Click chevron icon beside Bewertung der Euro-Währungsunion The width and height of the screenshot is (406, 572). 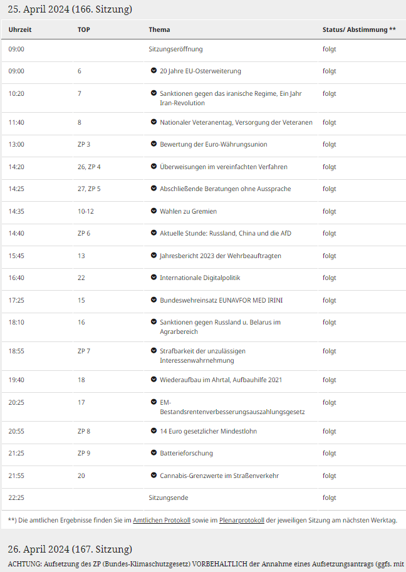coord(154,144)
